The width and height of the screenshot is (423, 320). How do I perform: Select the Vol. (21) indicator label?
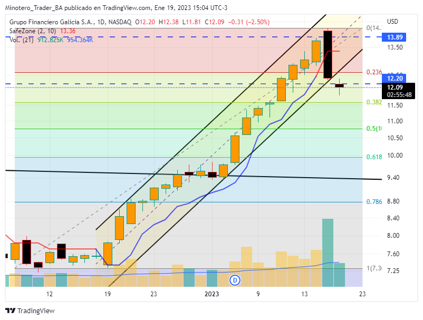point(22,40)
